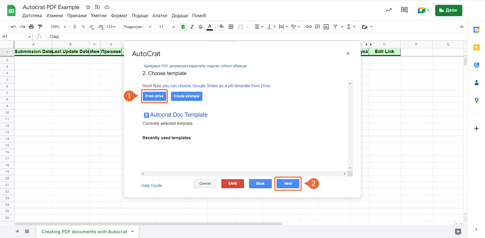Open the fill color picker
Viewport: 485px width, 238px height.
point(222,27)
